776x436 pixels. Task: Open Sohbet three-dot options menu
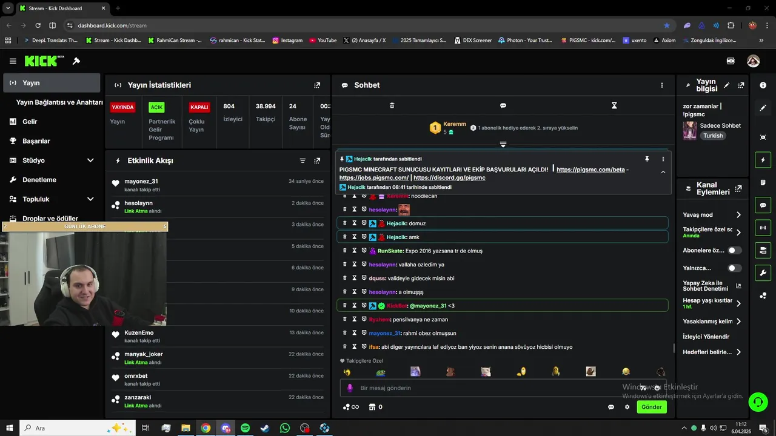click(x=662, y=85)
